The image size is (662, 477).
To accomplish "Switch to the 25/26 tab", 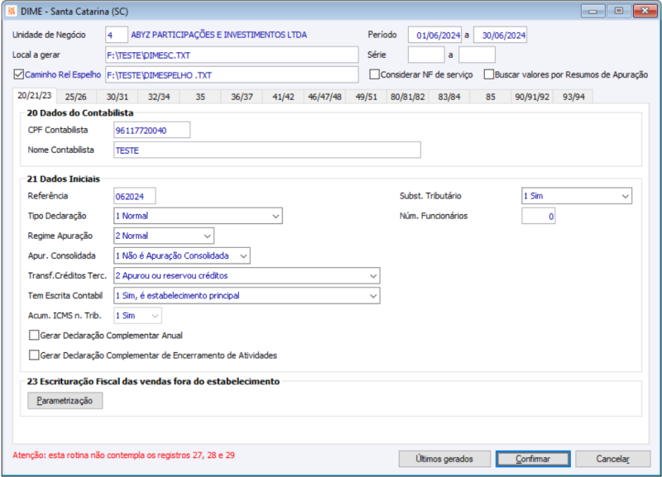I will [x=76, y=97].
